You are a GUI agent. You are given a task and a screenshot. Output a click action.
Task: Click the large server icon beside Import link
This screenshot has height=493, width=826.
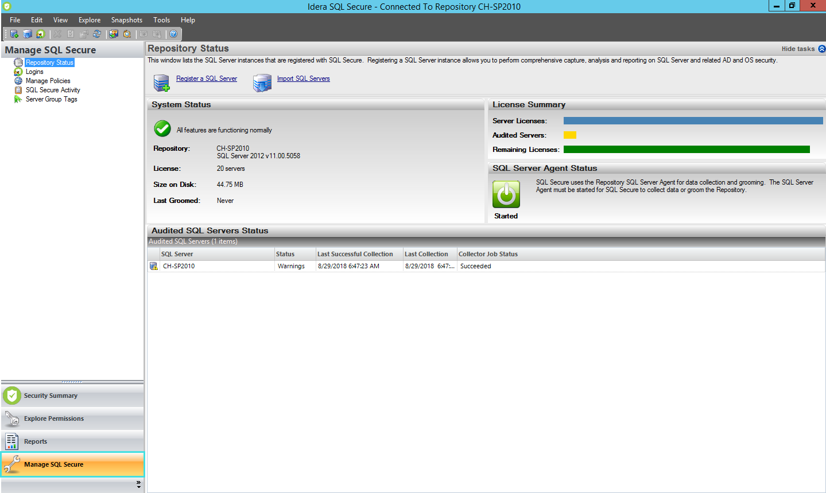click(x=262, y=83)
